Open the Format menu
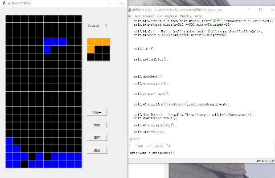Screen dimensions: 275x178 [148, 16]
